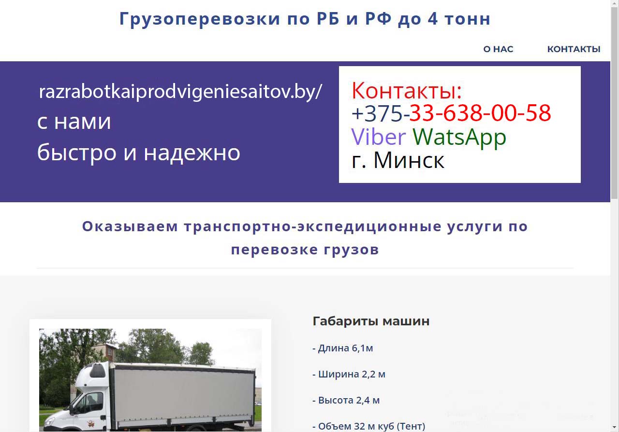Click the razrabotkaiprodvigeniesaitov.by link

click(180, 91)
